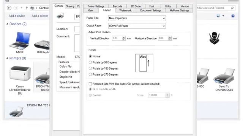The height and width of the screenshot is (136, 243).
Task: Change view using the view icon
Action: [218, 16]
